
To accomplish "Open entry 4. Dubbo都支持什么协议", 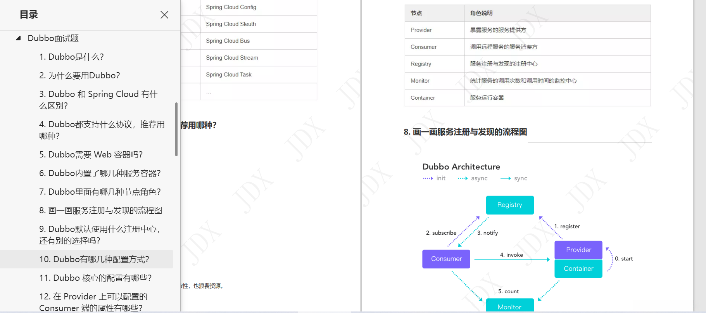I will coord(102,130).
